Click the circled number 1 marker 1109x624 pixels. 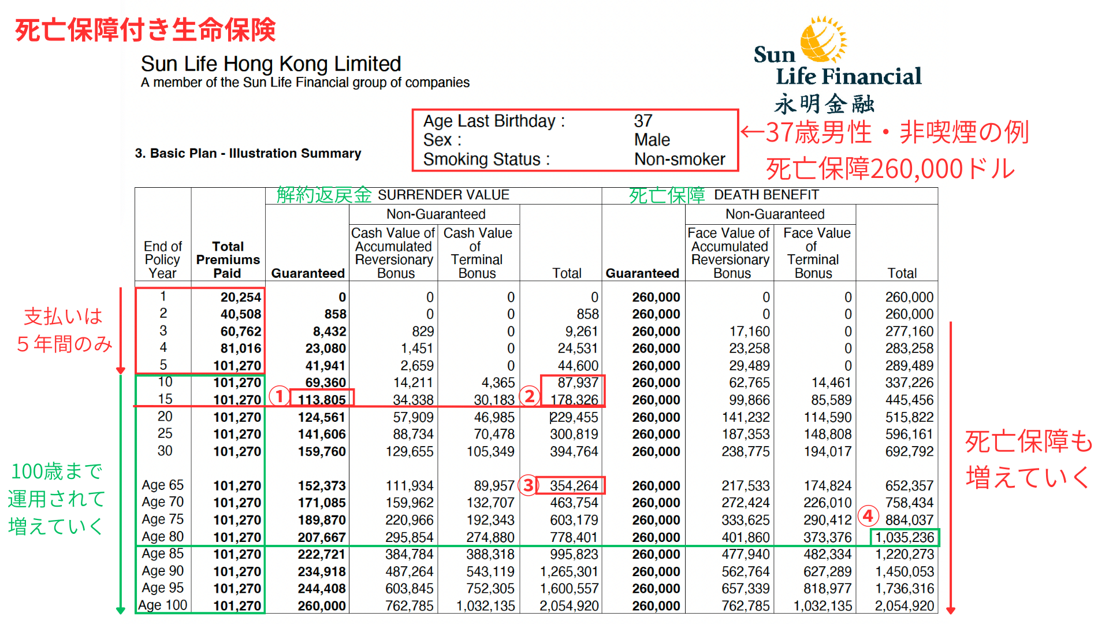280,396
